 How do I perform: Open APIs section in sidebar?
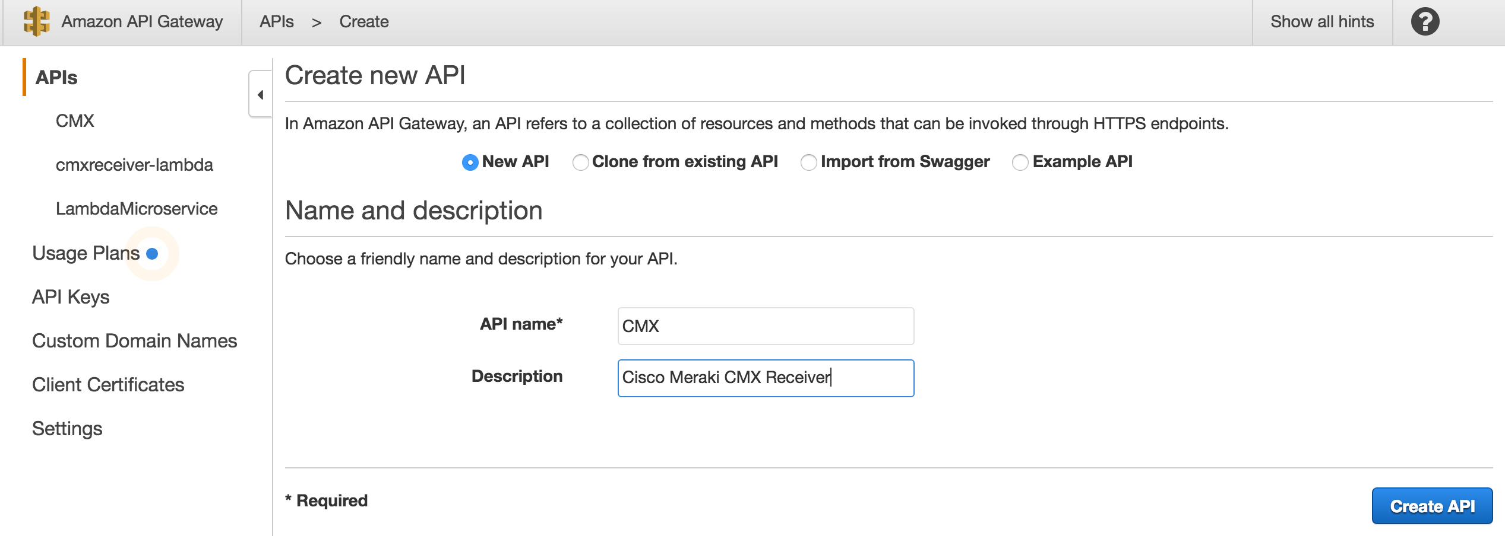[x=56, y=78]
